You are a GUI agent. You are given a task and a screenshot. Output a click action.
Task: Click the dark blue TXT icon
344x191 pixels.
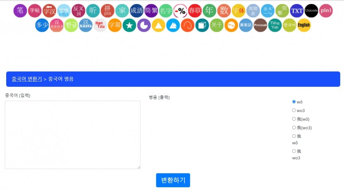(x=297, y=11)
